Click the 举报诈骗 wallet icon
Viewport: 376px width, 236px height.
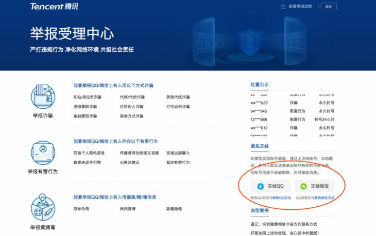point(43,96)
